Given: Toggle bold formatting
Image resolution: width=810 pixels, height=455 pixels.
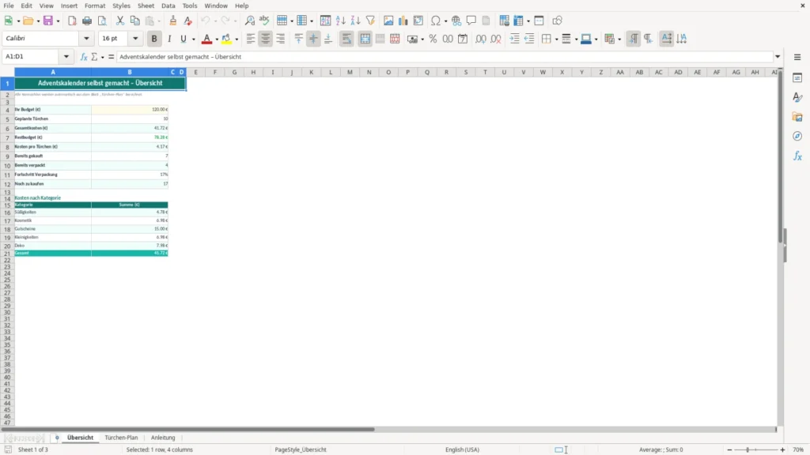Looking at the screenshot, I should click(x=154, y=39).
